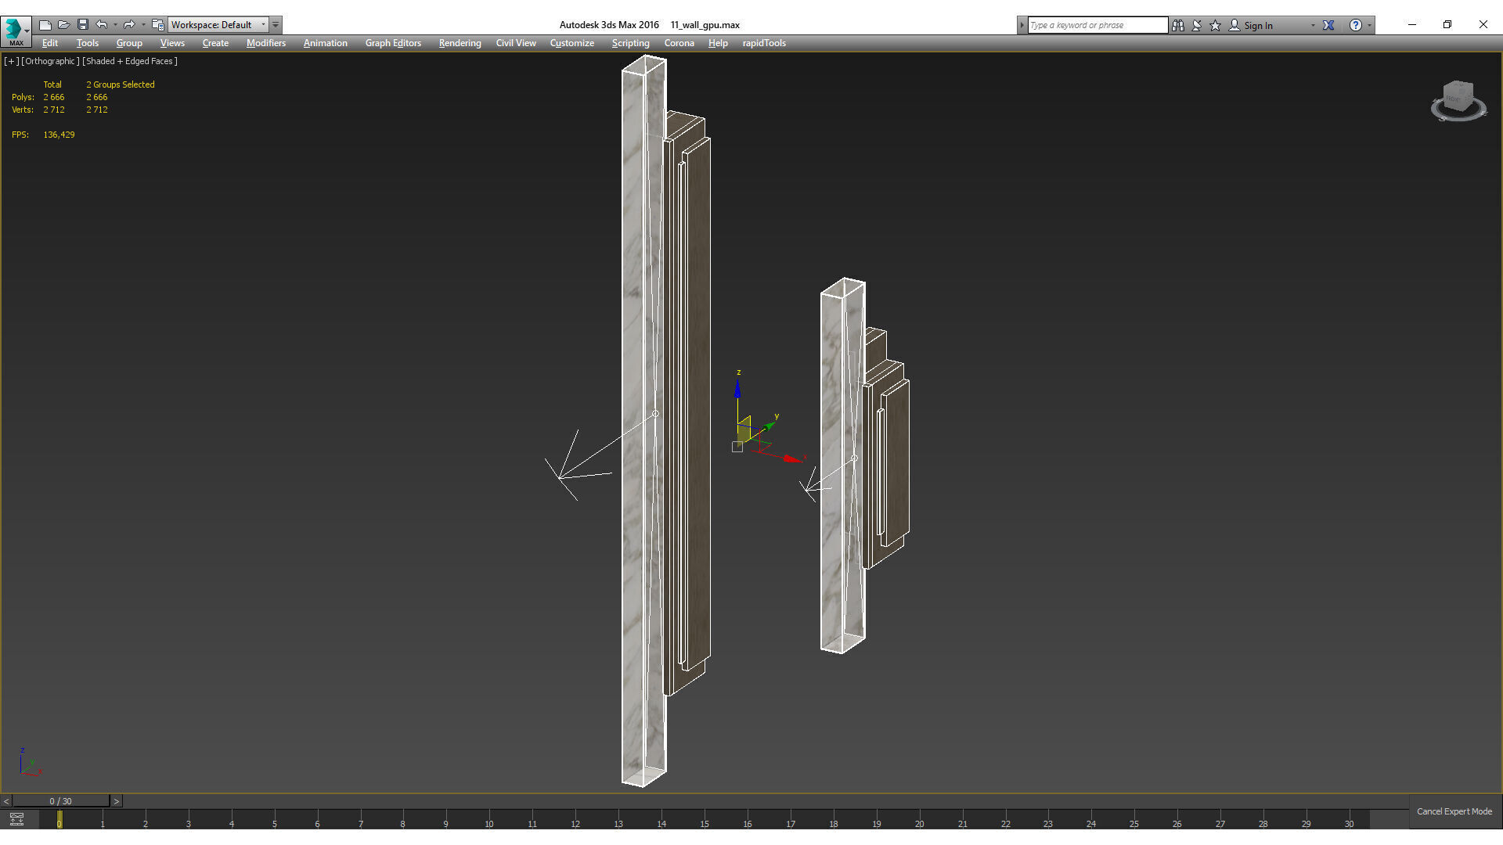The height and width of the screenshot is (845, 1503).
Task: Click the FPS value 136,429
Action: point(59,135)
